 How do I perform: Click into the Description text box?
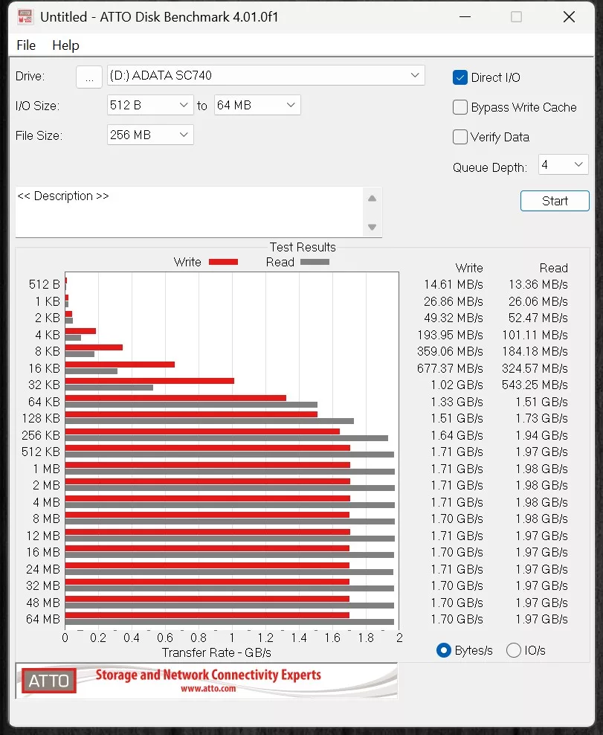pos(190,212)
